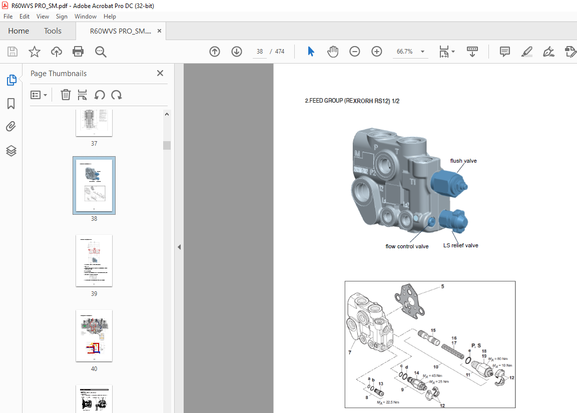Activate the Hand pan tool
This screenshot has height=413, width=577.
333,52
